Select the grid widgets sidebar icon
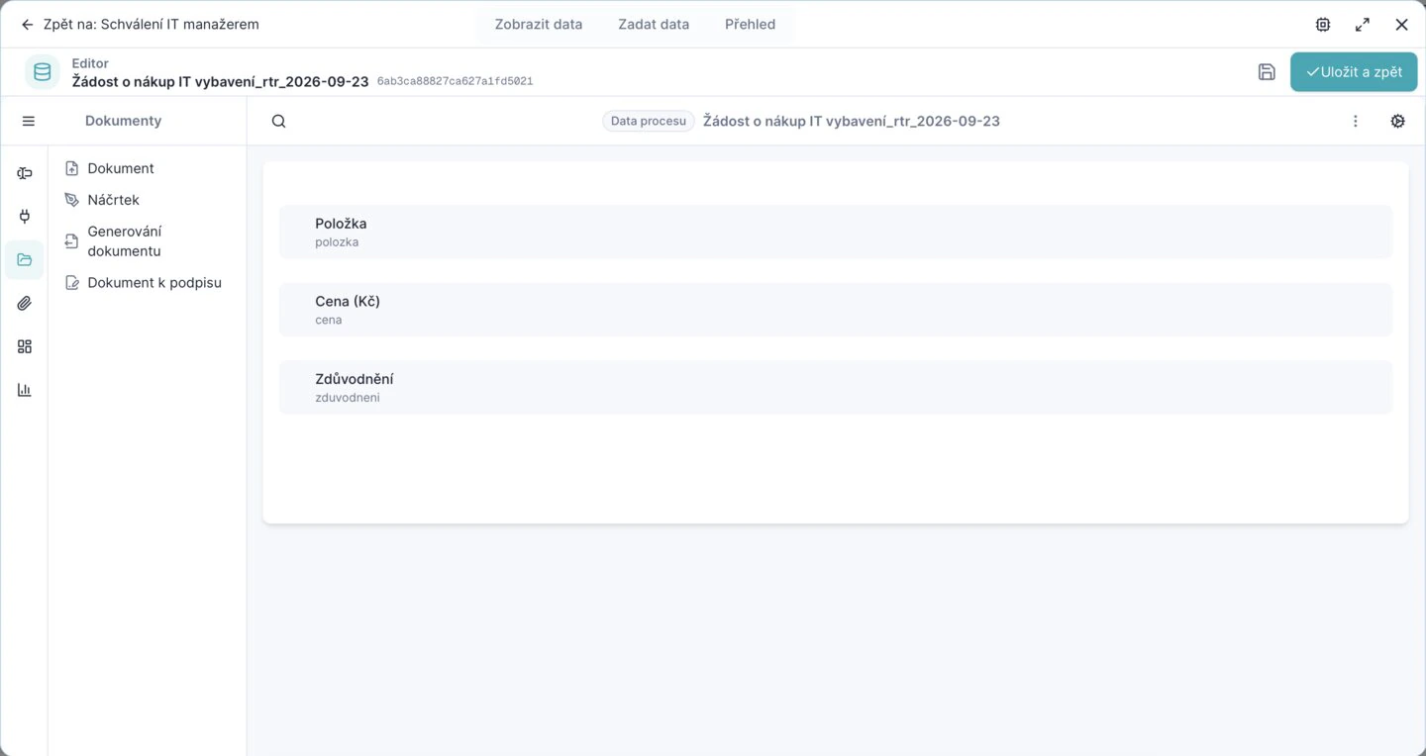1426x756 pixels. tap(25, 346)
